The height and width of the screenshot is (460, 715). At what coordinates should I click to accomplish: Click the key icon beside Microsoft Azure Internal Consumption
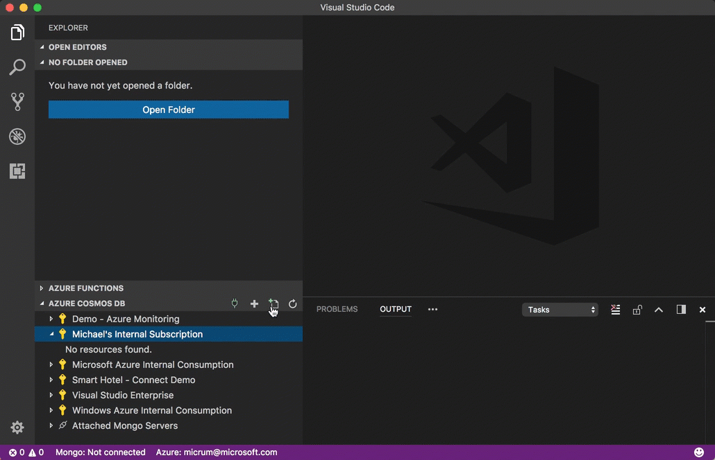(x=62, y=365)
